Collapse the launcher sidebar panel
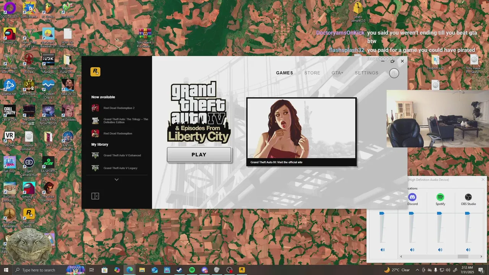This screenshot has height=275, width=489. click(95, 196)
